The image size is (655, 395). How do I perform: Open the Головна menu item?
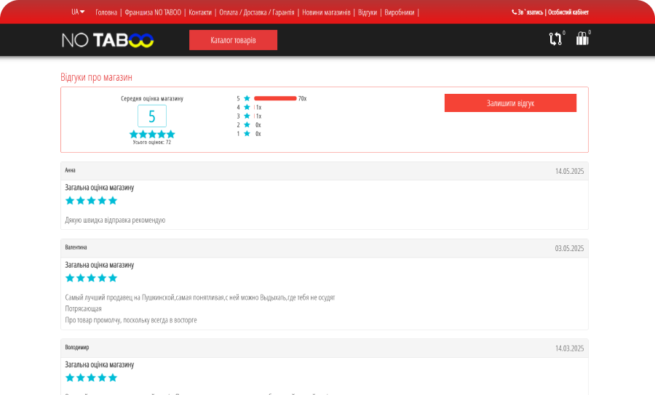(x=106, y=12)
